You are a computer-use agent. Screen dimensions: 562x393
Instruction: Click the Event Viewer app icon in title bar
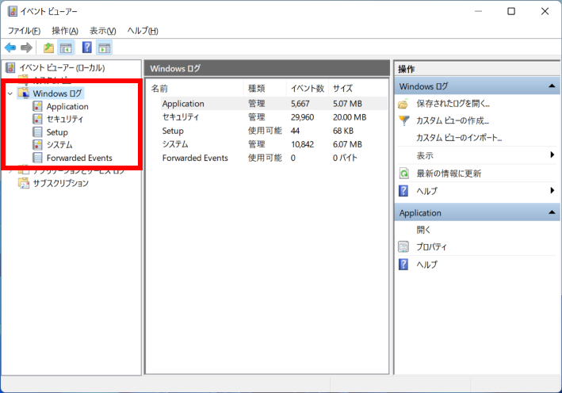point(12,11)
